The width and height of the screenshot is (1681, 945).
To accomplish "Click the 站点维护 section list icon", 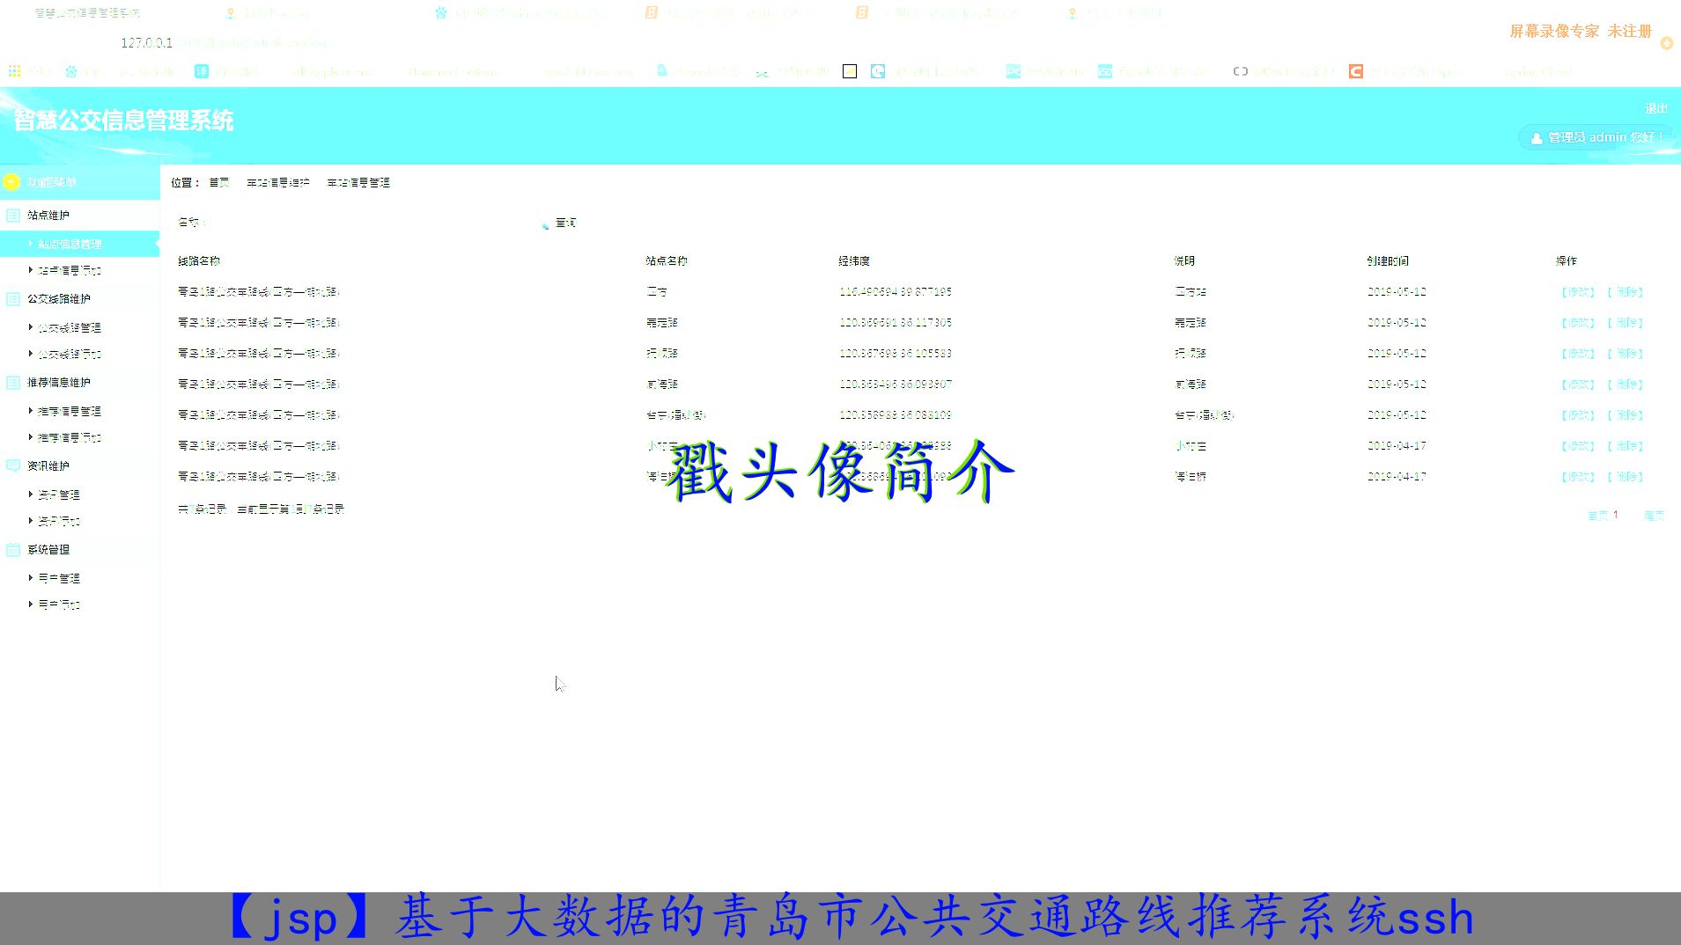I will click(13, 216).
